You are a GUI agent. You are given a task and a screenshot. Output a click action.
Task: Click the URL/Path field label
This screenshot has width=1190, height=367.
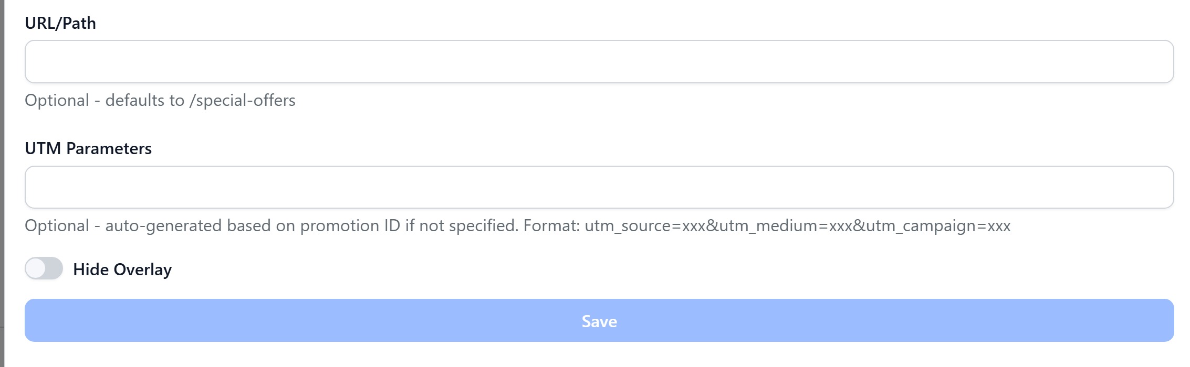point(60,23)
